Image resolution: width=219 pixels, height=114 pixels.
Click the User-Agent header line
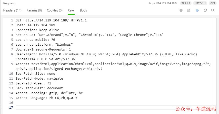click(x=106, y=54)
